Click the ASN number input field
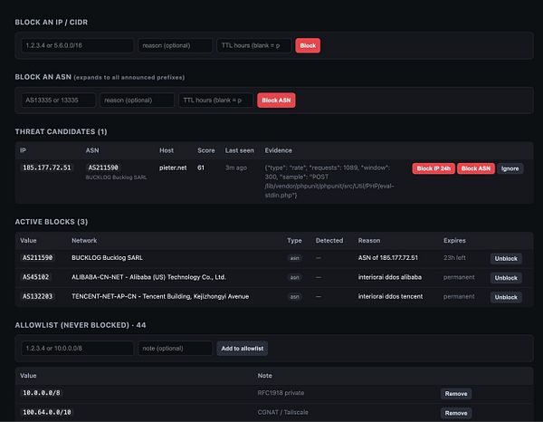543x422 pixels. [58, 101]
